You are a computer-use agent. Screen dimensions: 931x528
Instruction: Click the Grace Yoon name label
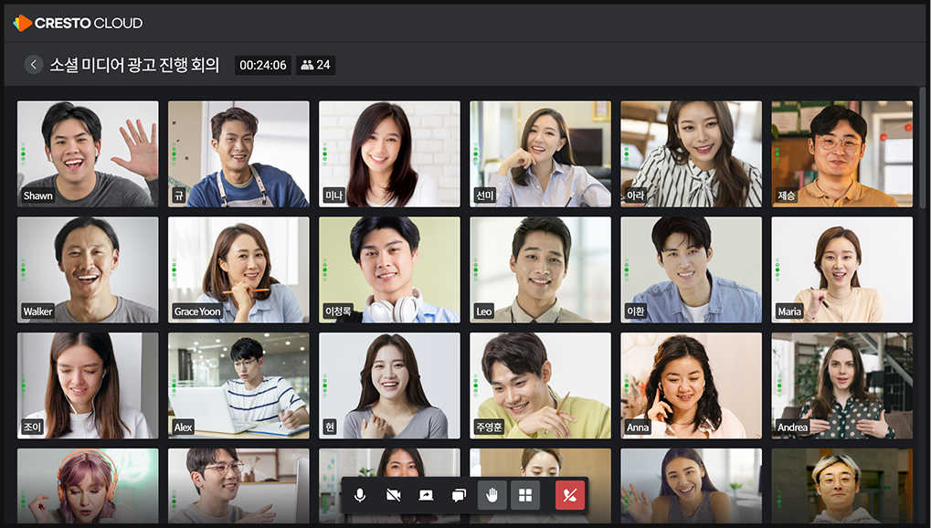197,312
